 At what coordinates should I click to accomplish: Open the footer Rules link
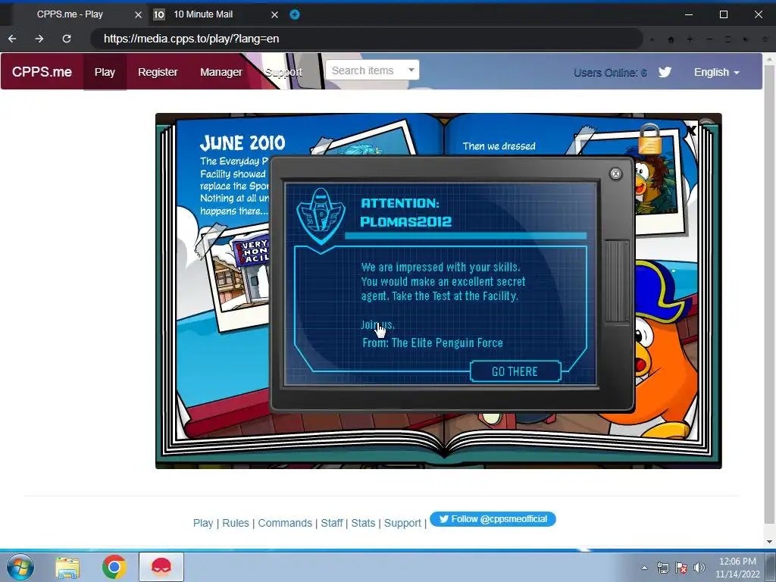(236, 523)
